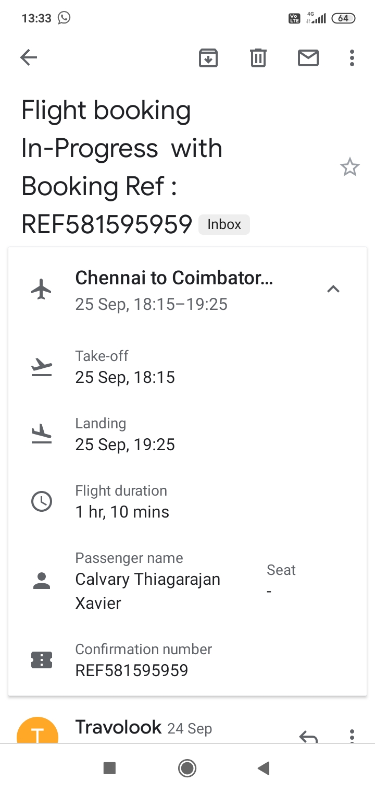This screenshot has height=793, width=375.
Task: Open recent apps with square button
Action: tap(109, 768)
